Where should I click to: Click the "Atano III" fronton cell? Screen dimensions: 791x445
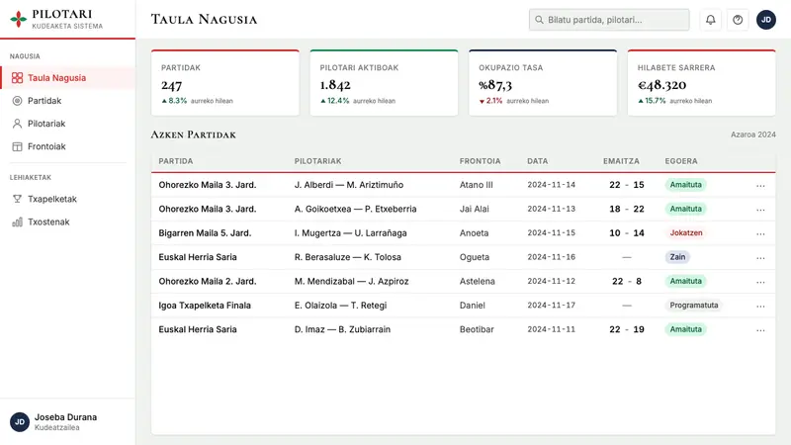pos(477,185)
